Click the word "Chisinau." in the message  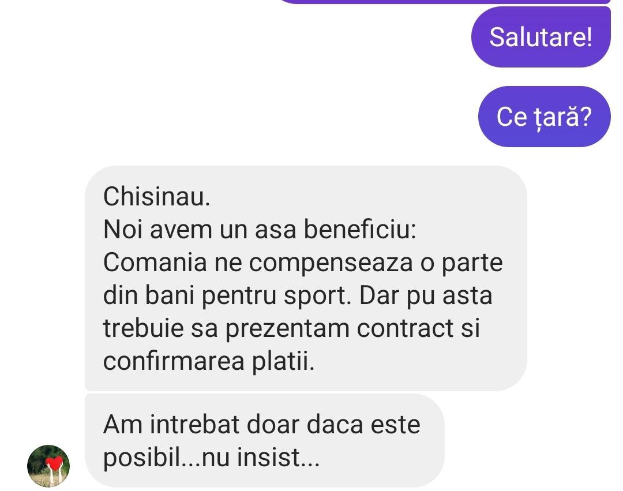(x=156, y=196)
